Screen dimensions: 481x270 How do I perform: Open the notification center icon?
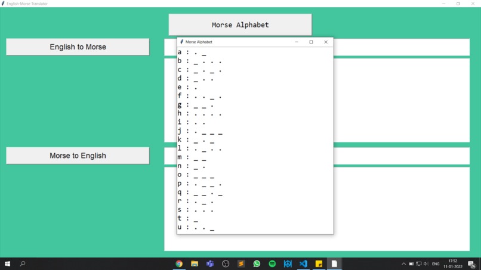[x=472, y=263]
